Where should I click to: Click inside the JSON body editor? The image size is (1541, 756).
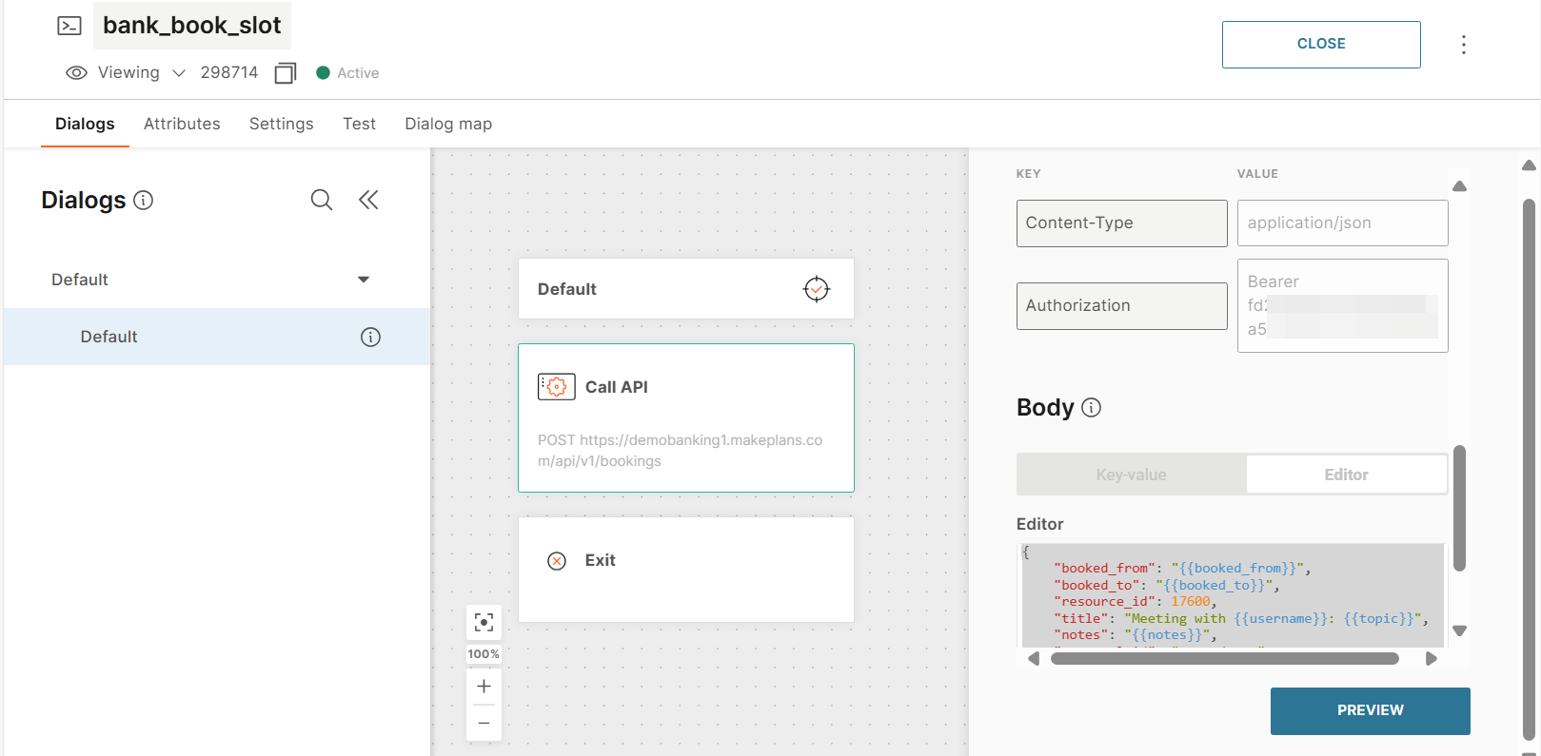pos(1231,595)
